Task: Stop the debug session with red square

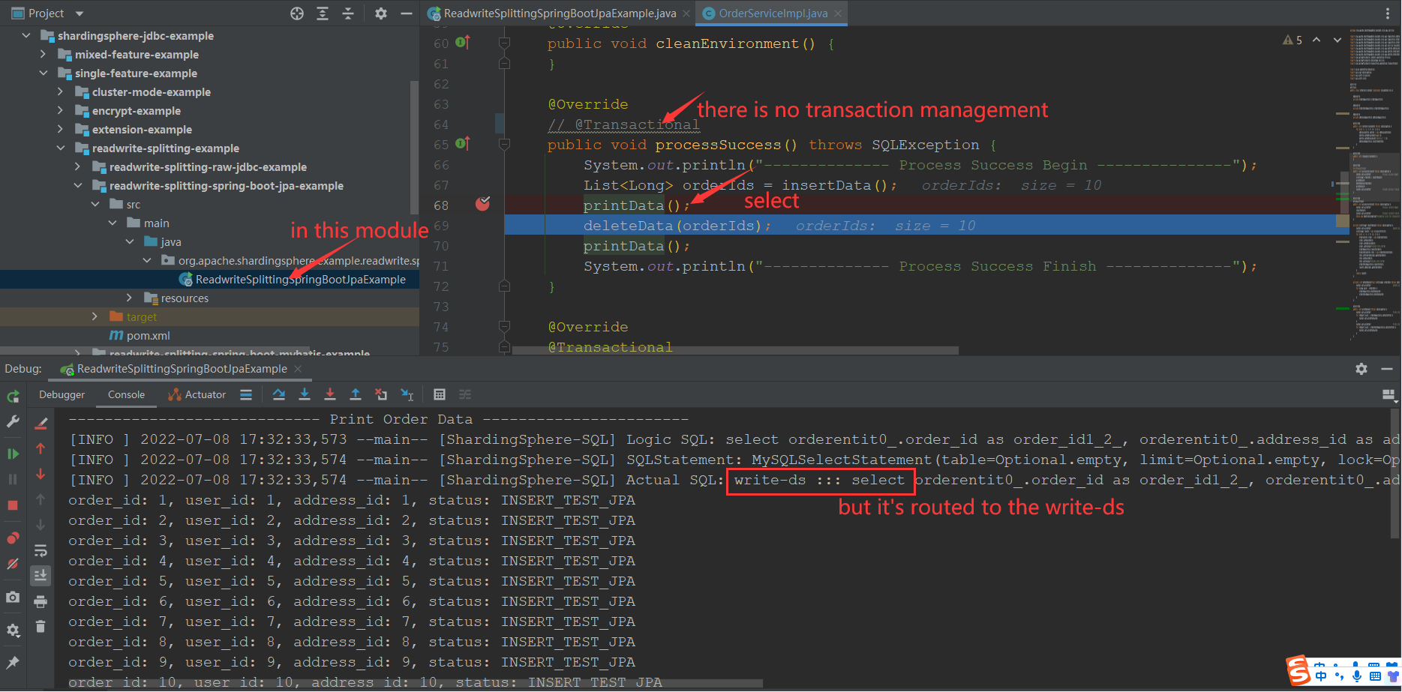Action: 13,505
